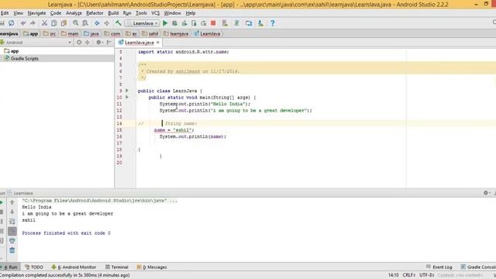
Task: Open the View menu
Action: 18,13
